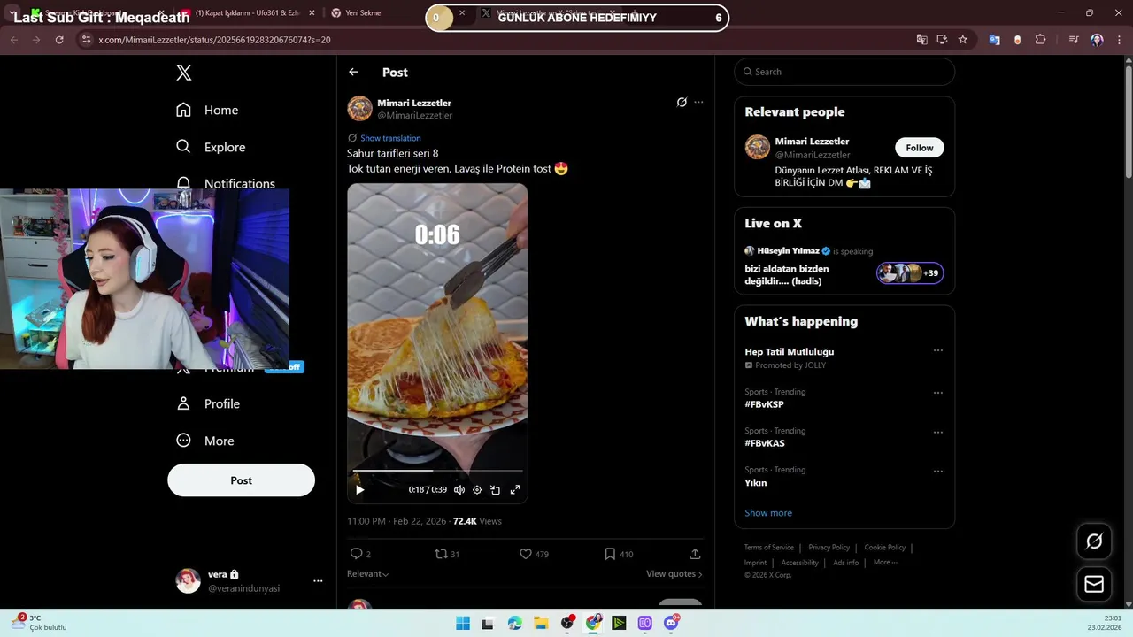
Task: Open browser three-dot menu
Action: click(1118, 40)
